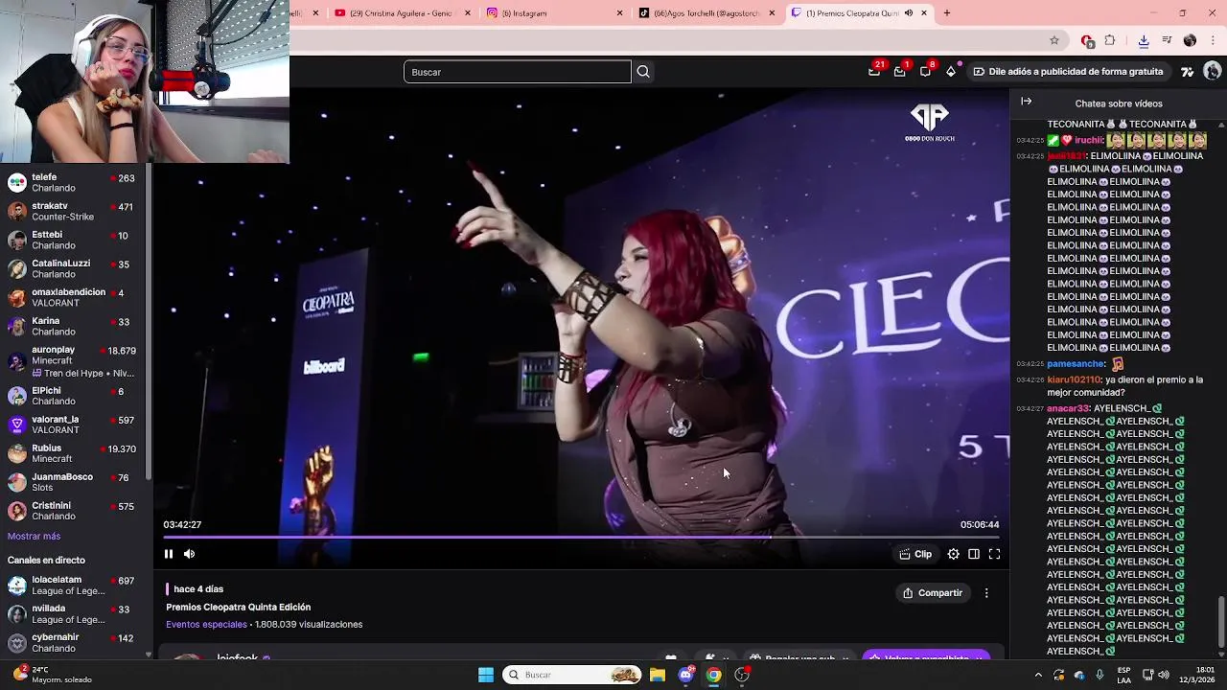Open whispers icon with 8 badge
The width and height of the screenshot is (1227, 690).
[x=925, y=71]
